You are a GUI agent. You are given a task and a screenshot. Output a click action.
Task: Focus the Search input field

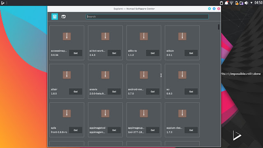[x=147, y=16]
